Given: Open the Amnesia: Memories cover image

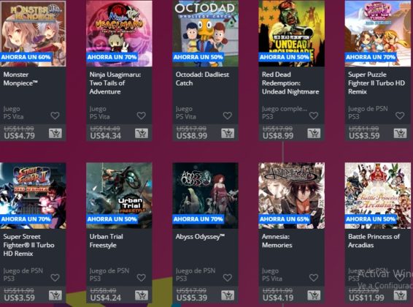Looking at the screenshot, I should (292, 195).
